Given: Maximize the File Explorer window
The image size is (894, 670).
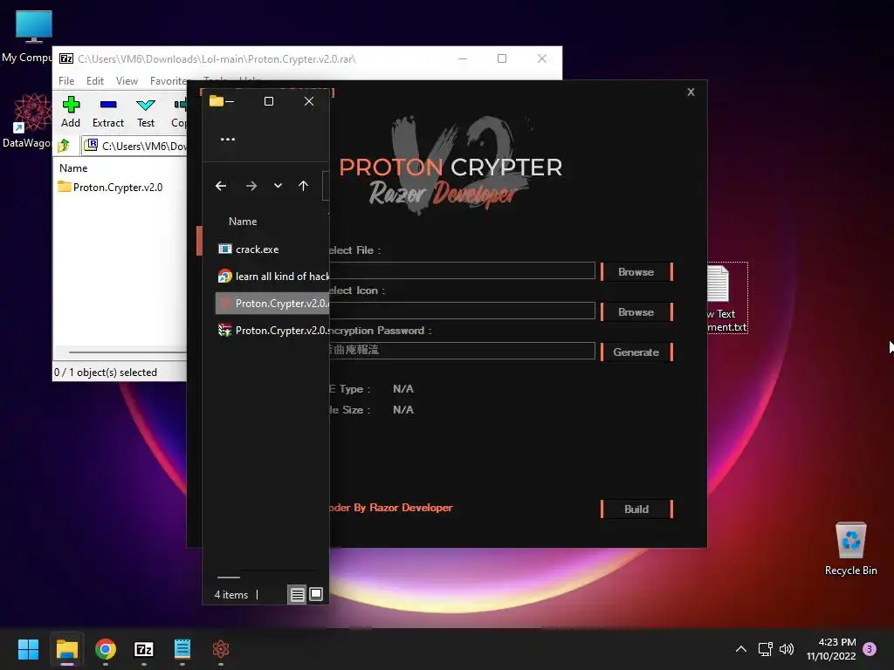Looking at the screenshot, I should click(x=269, y=101).
